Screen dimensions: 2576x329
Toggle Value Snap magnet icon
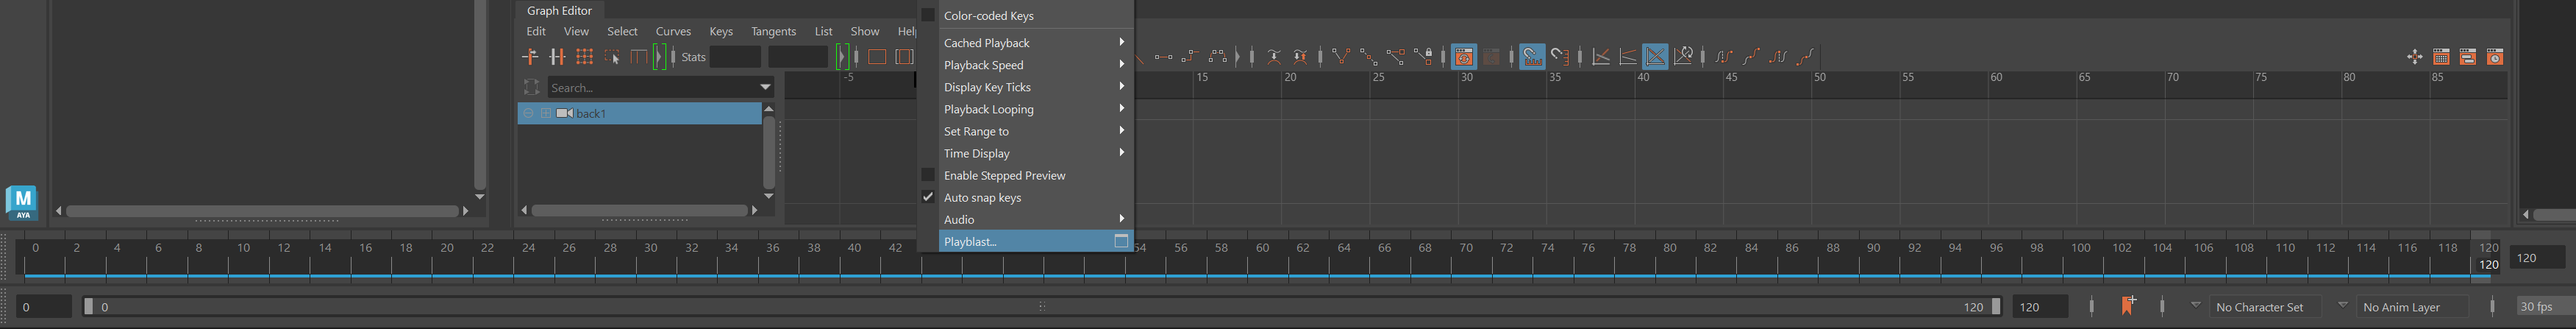coord(1560,57)
